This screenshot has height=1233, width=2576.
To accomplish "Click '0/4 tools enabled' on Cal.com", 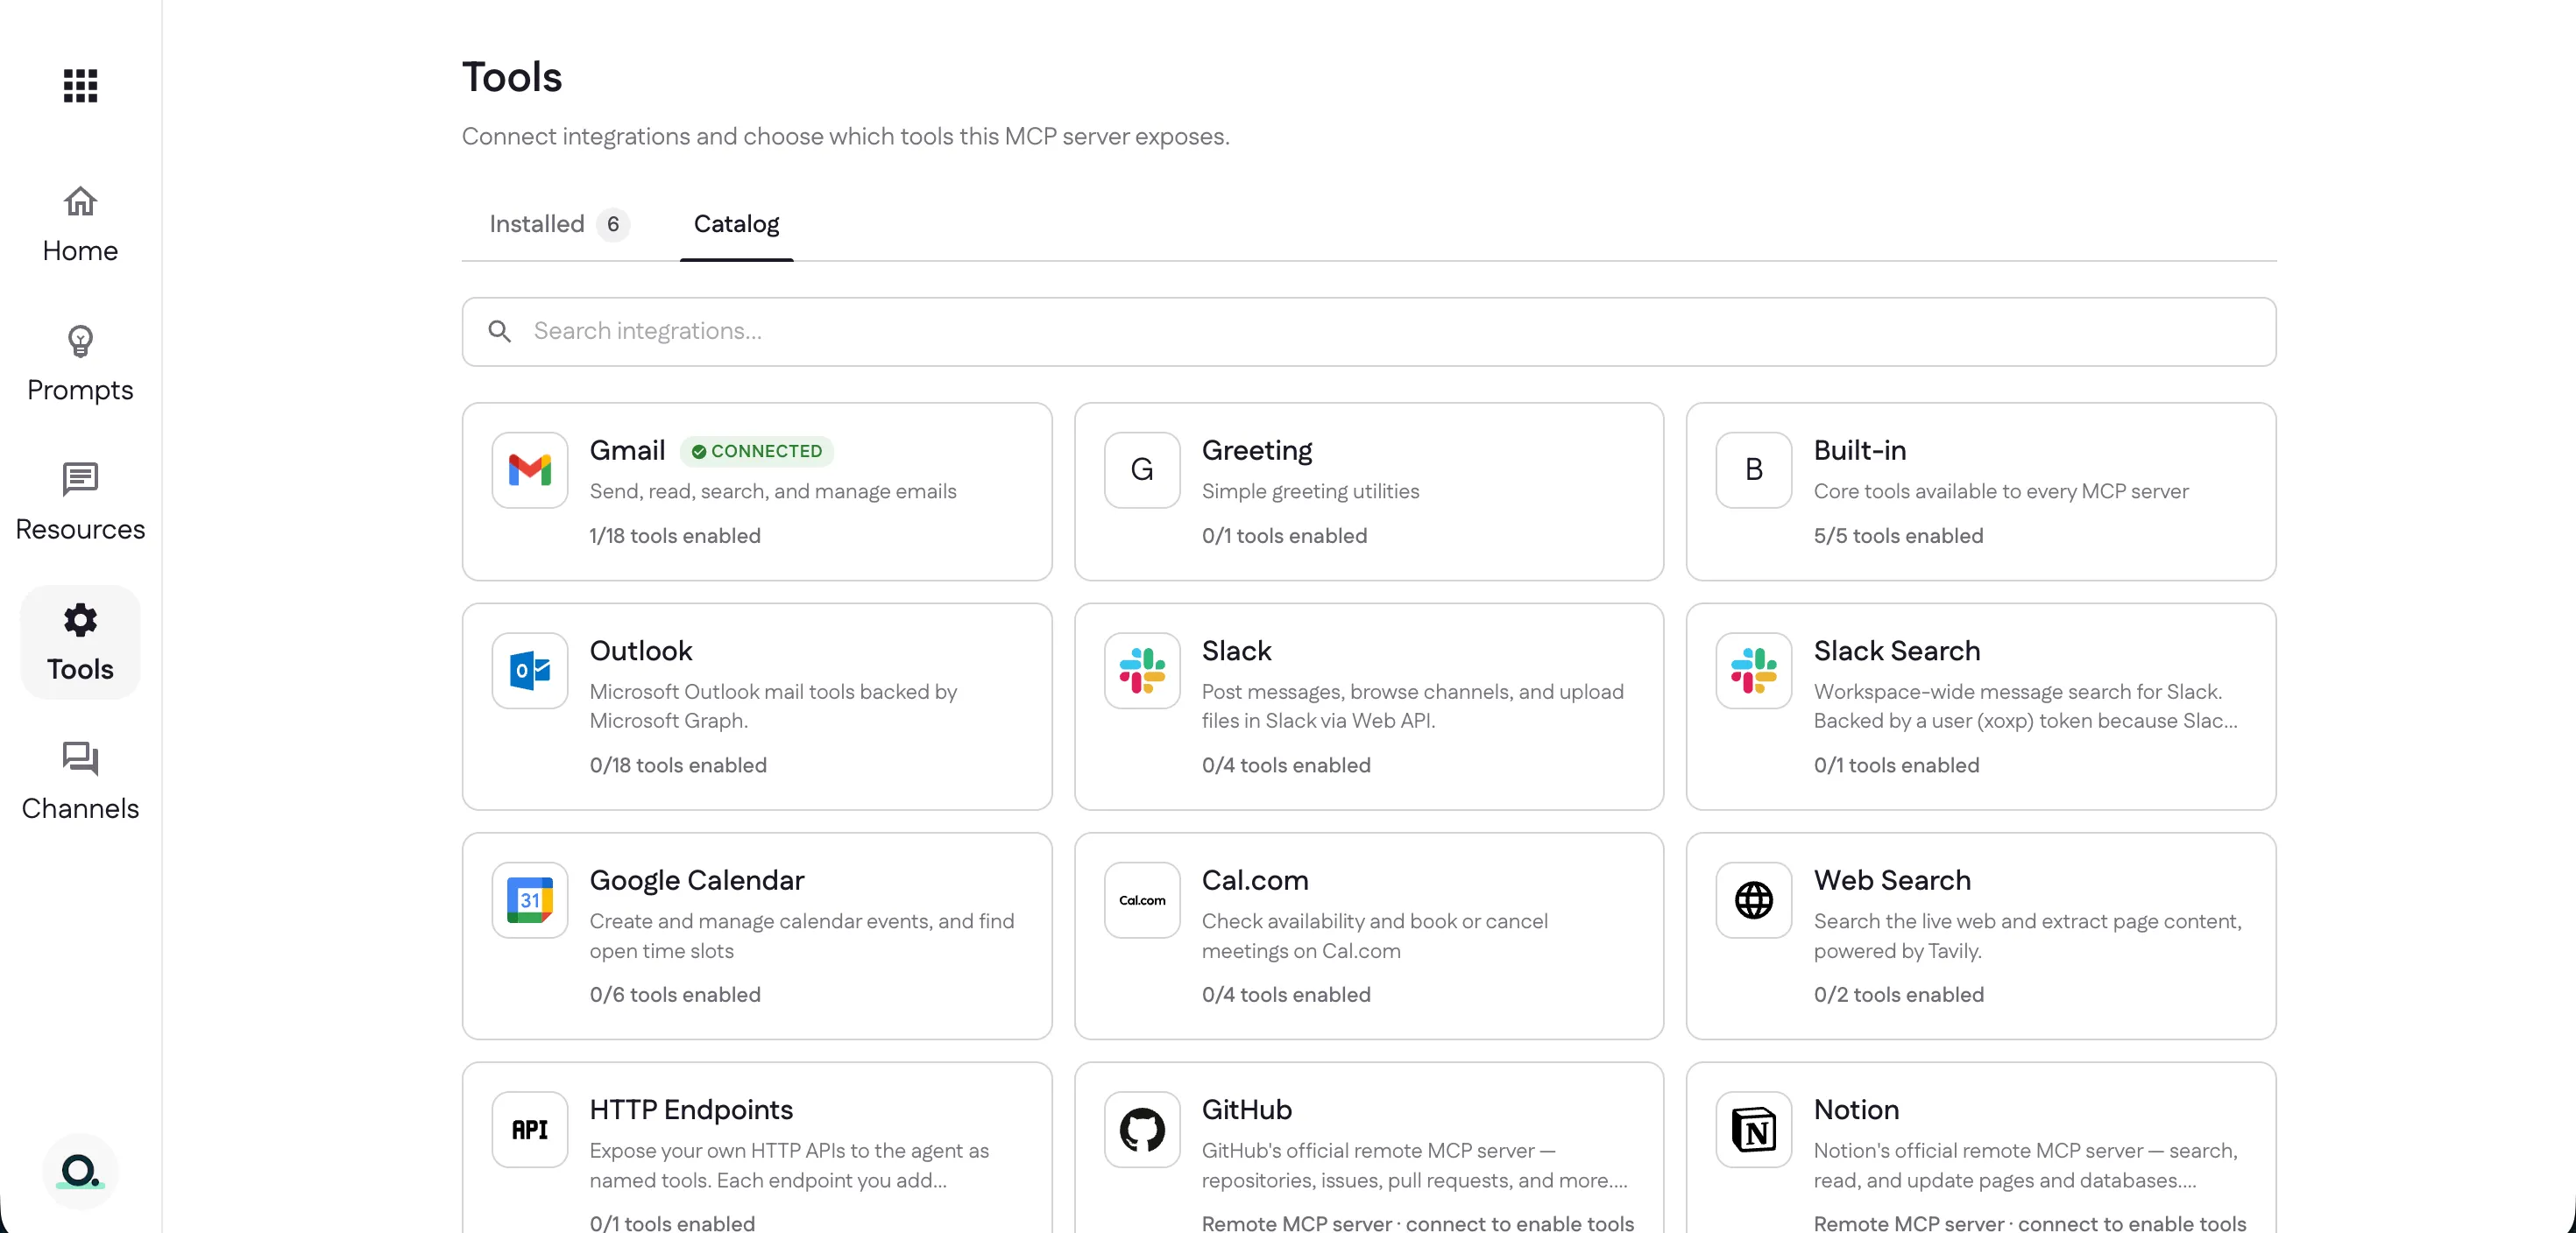I will 1286,995.
